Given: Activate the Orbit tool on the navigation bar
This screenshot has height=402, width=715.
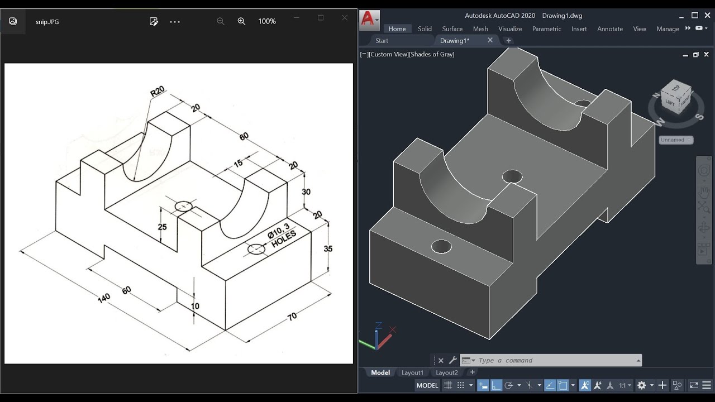Looking at the screenshot, I should (704, 226).
